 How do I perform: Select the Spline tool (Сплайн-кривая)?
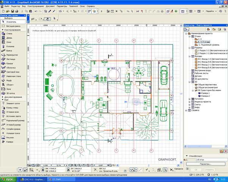[x=13, y=129]
